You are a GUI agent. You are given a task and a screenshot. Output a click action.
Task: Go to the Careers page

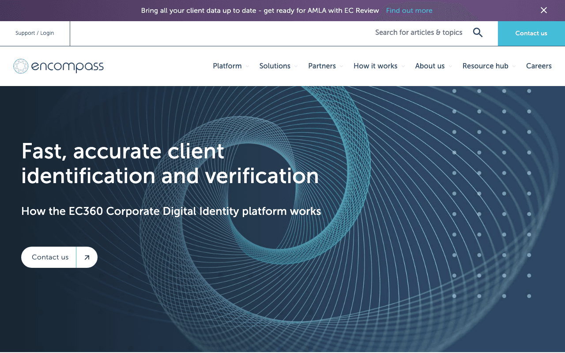539,66
